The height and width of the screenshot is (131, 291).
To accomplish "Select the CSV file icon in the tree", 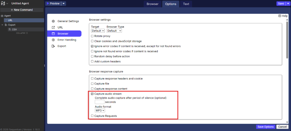I will (x=10, y=30).
